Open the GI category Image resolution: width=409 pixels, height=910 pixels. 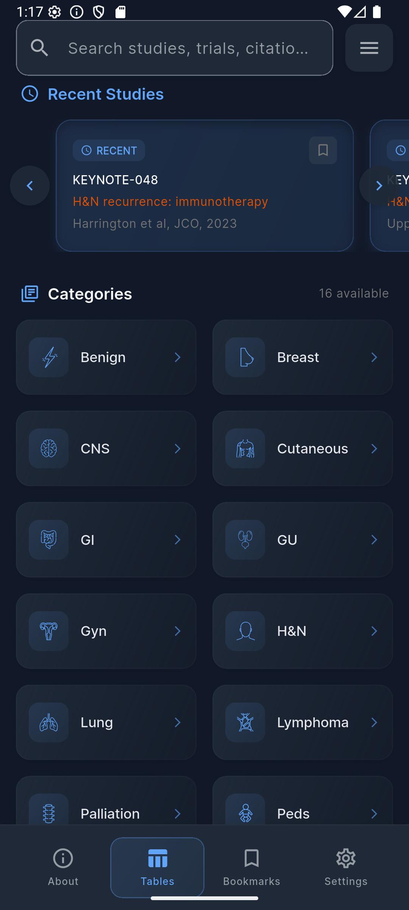[106, 540]
